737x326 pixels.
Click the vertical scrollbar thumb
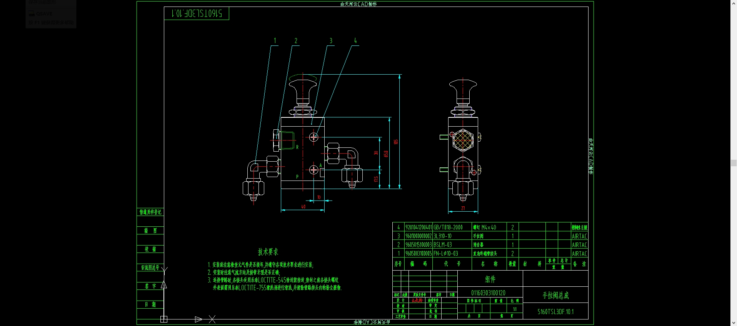734,163
